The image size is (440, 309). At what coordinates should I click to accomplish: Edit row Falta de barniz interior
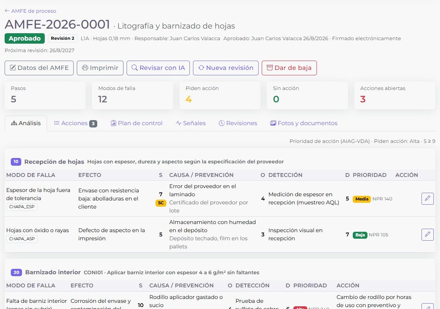tap(428, 306)
